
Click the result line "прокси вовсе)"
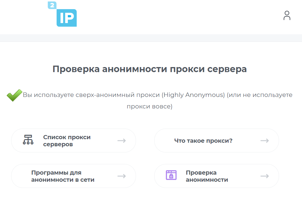150,106
